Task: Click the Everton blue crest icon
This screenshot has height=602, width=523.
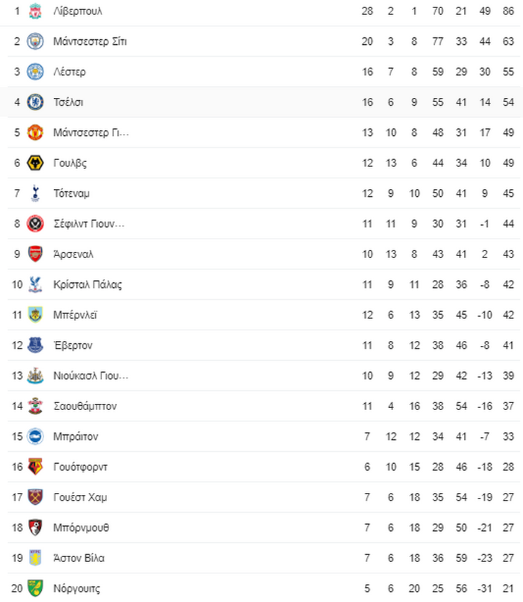Action: click(35, 345)
